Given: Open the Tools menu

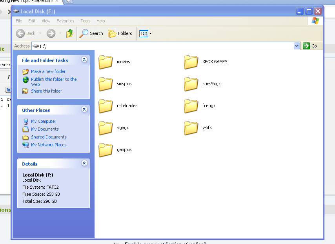Looking at the screenshot, I should tap(86, 21).
